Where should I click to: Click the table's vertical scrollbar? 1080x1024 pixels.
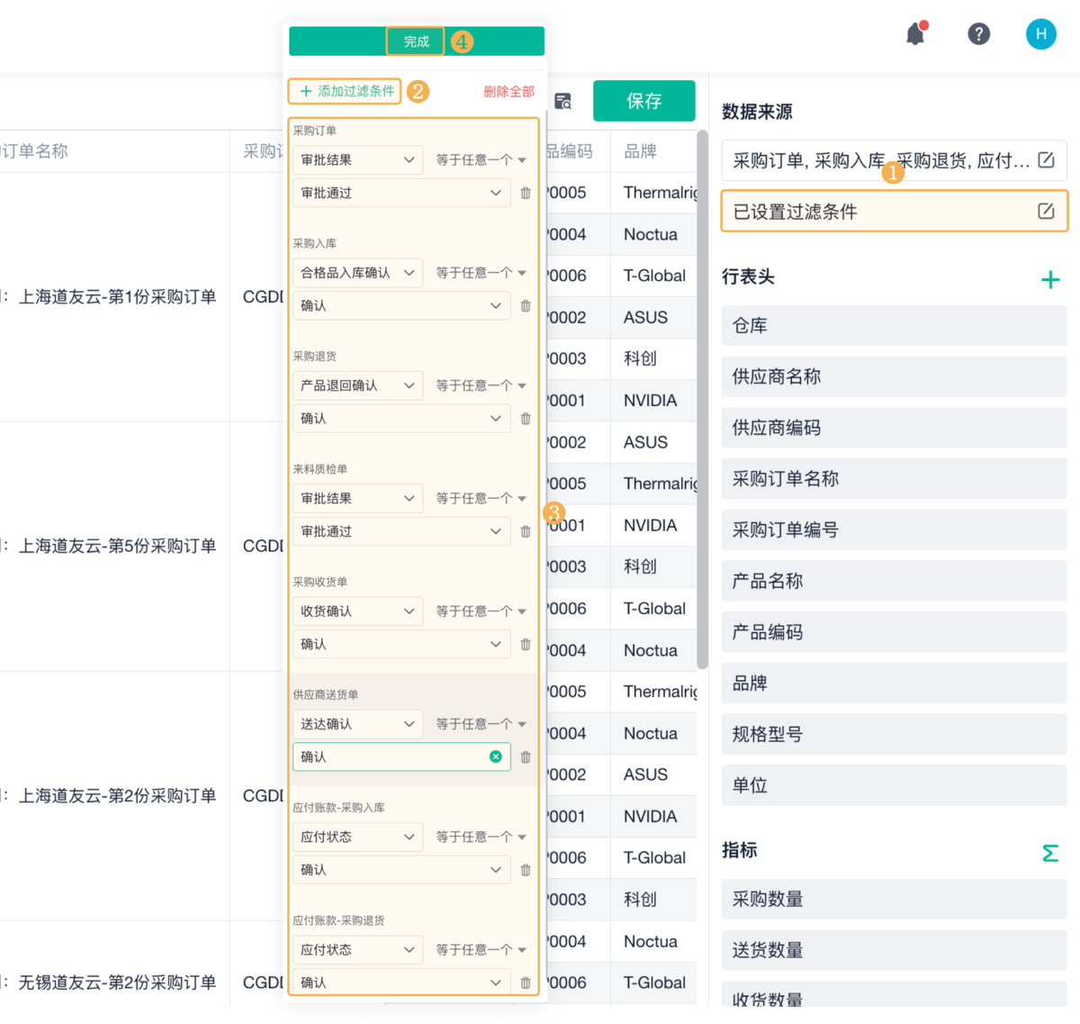pos(702,400)
